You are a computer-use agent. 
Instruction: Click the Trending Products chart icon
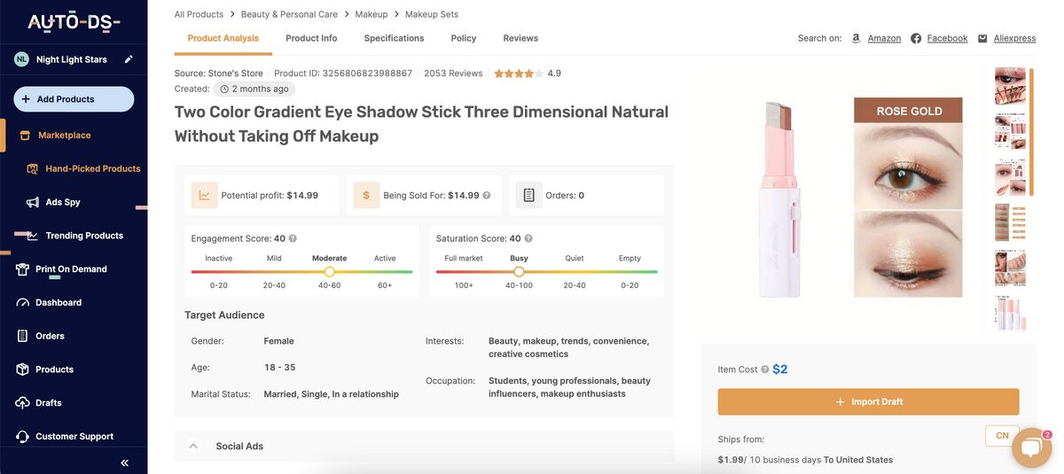tap(31, 236)
